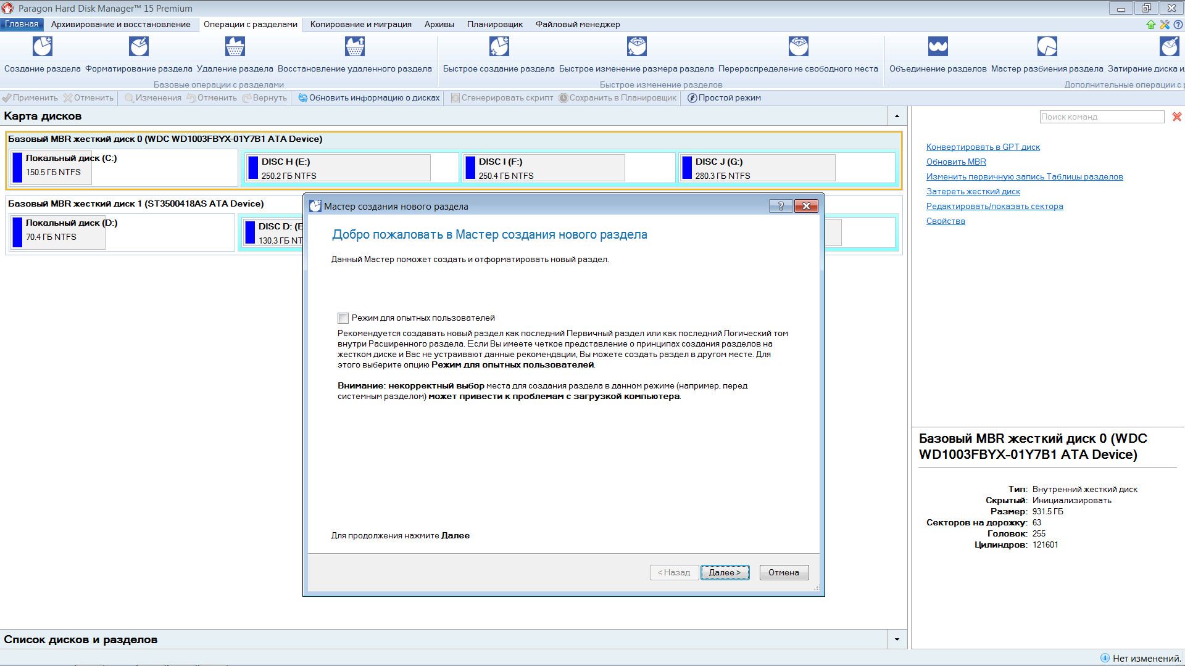Viewport: 1185px width, 666px height.
Task: Click the Redistribute free space (Перераспределение свободного места) icon
Action: [x=798, y=47]
